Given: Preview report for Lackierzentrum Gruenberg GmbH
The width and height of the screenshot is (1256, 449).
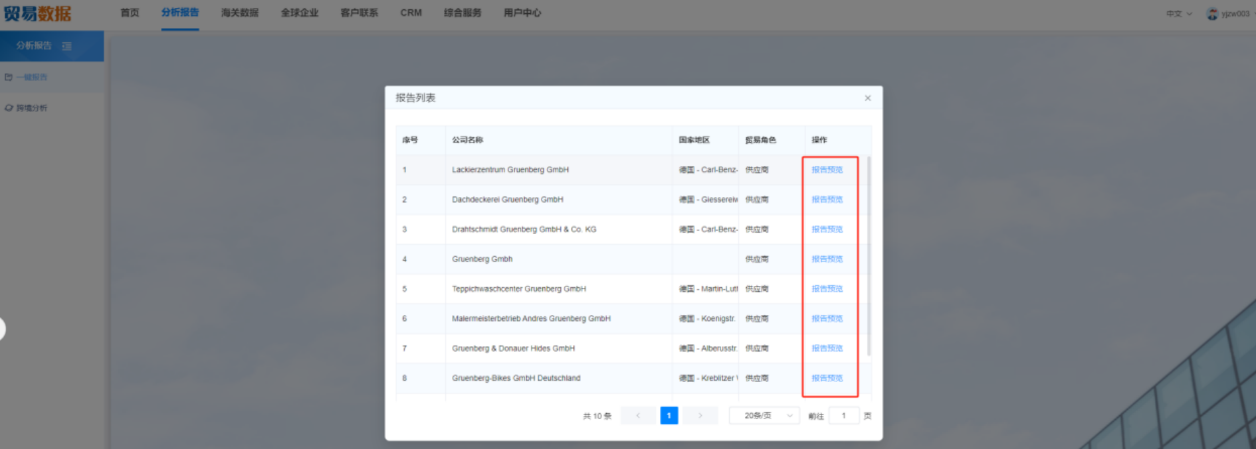Looking at the screenshot, I should pyautogui.click(x=827, y=170).
